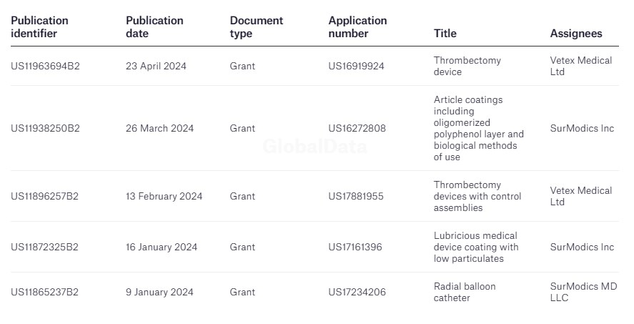Click Lubricious medical device coating title
This screenshot has width=634, height=324.
(x=475, y=247)
